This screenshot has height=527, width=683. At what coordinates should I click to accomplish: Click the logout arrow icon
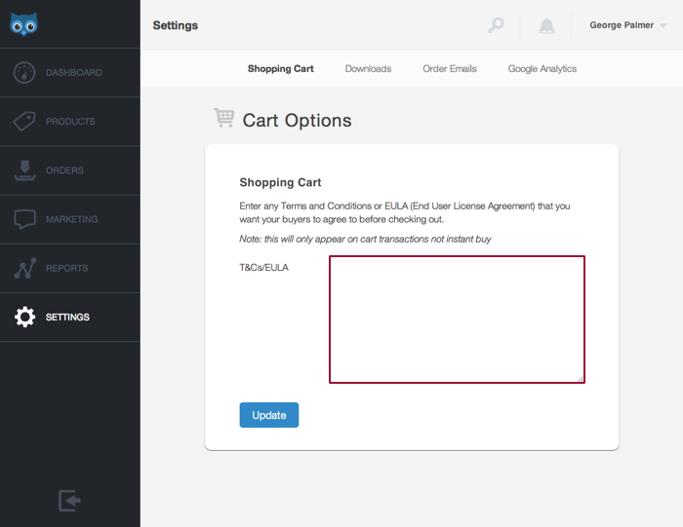(x=69, y=501)
